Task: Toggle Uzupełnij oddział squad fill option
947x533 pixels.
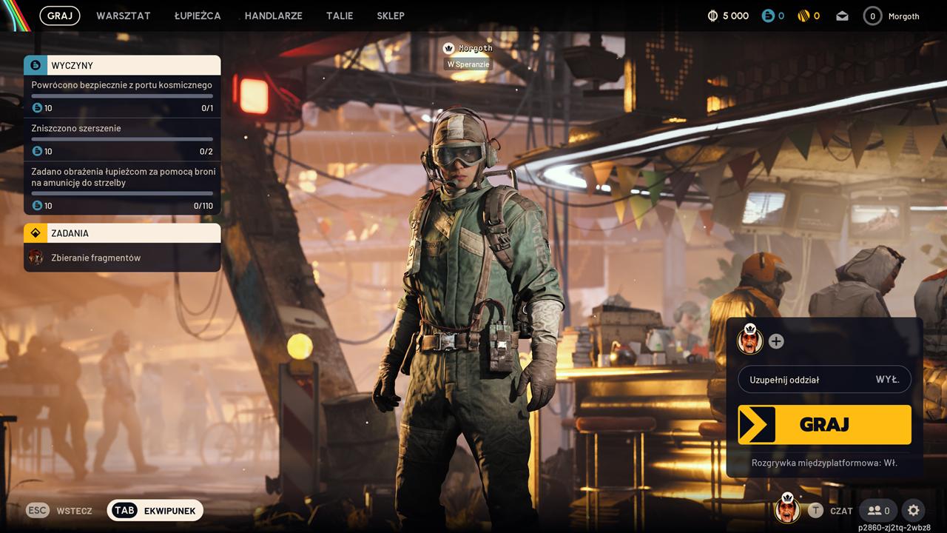Action: point(824,380)
